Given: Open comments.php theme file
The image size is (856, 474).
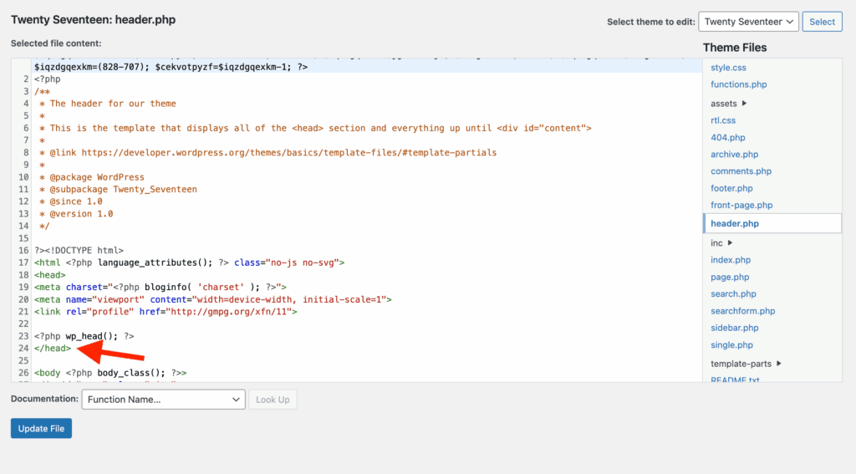Looking at the screenshot, I should [x=741, y=171].
